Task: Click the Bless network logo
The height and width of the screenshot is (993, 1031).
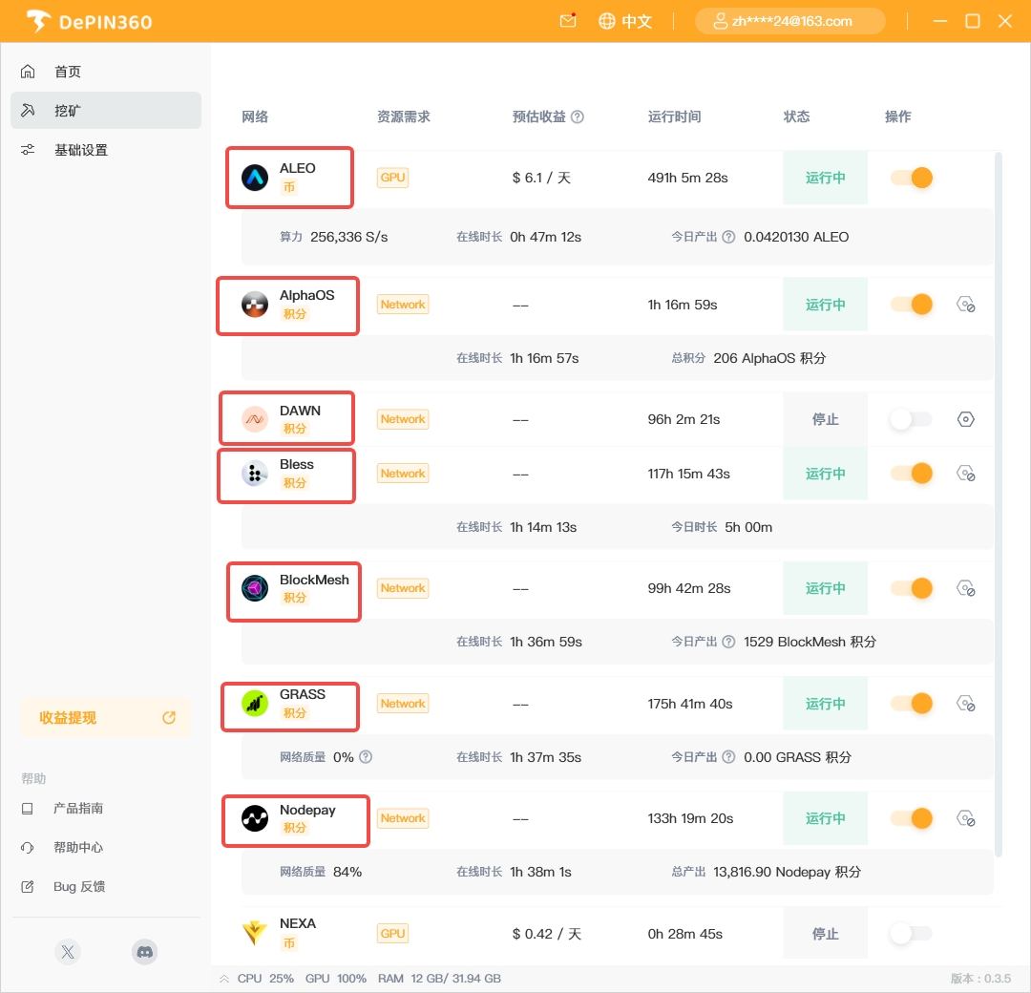Action: pos(255,474)
